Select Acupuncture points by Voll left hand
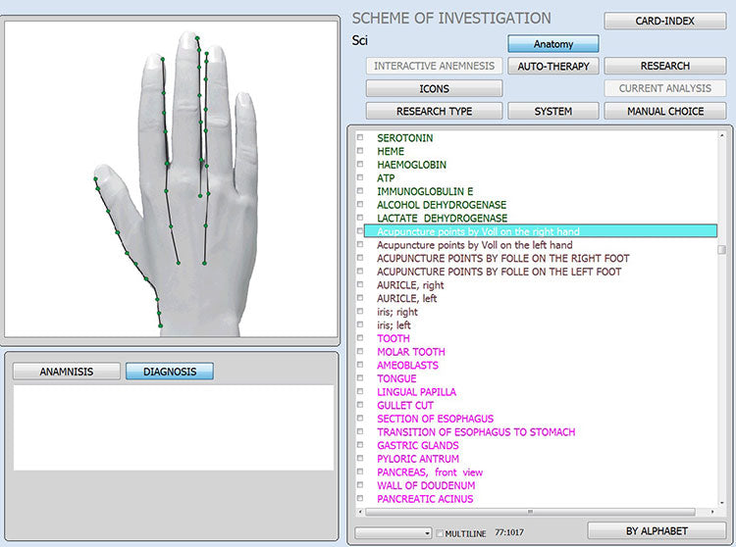The image size is (736, 547). (x=474, y=245)
